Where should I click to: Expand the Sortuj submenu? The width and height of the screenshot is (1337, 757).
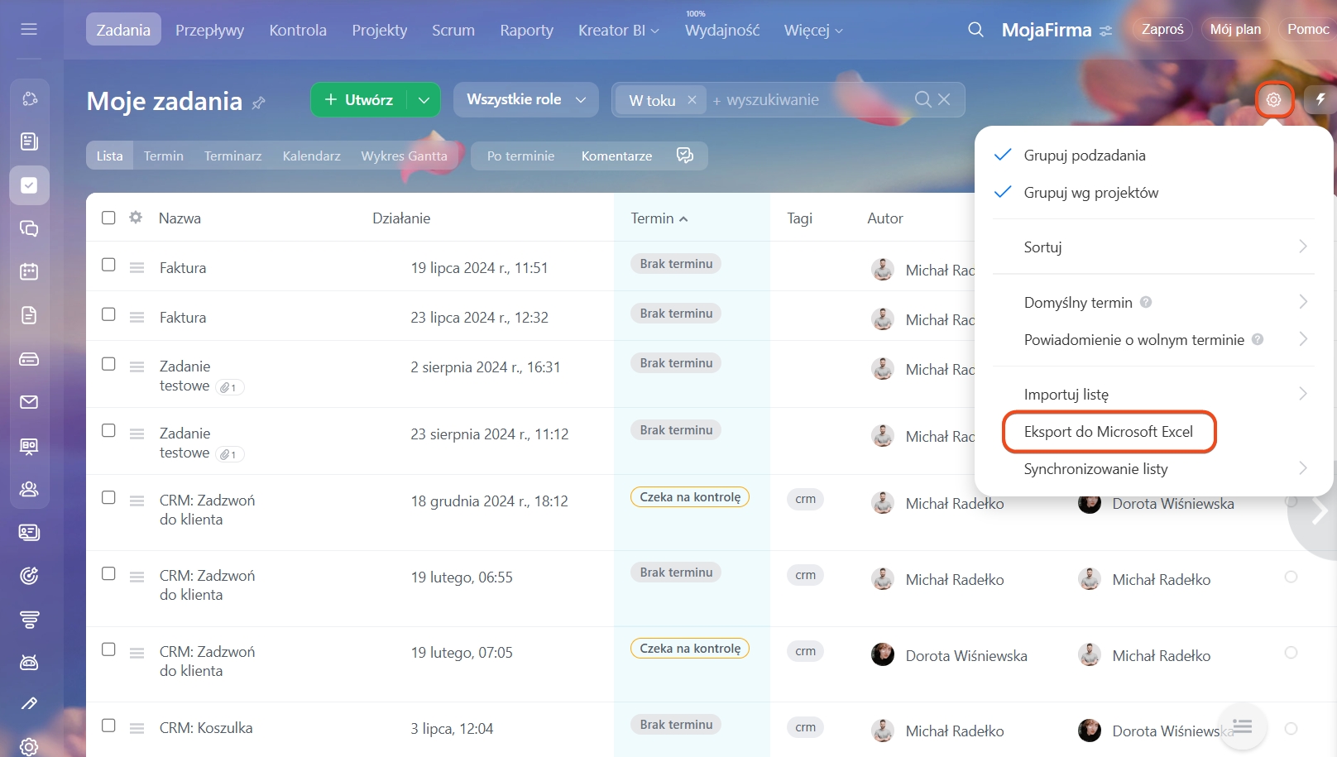pyautogui.click(x=1154, y=247)
